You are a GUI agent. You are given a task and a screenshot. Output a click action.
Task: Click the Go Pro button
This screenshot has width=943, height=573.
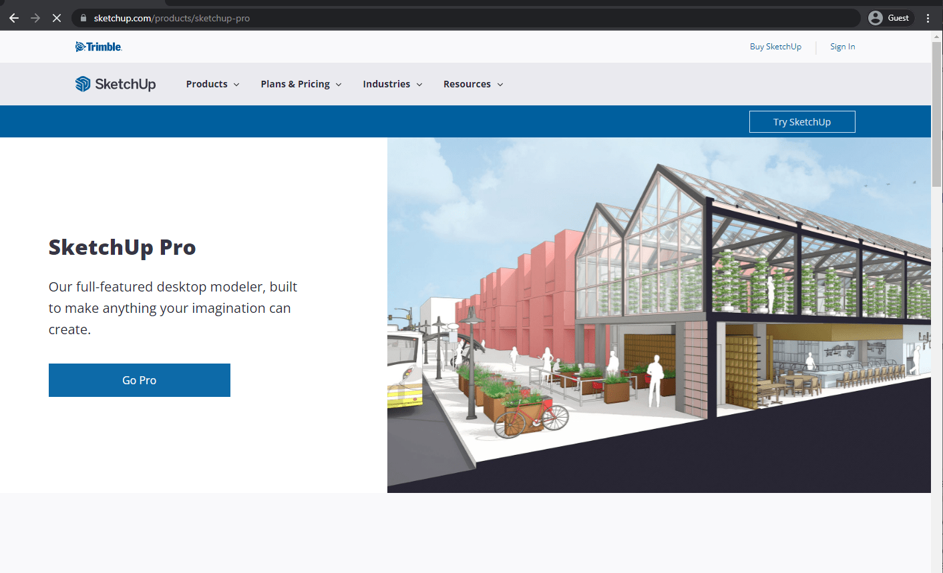(139, 380)
